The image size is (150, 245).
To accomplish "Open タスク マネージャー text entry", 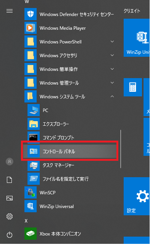I will point(58,165).
